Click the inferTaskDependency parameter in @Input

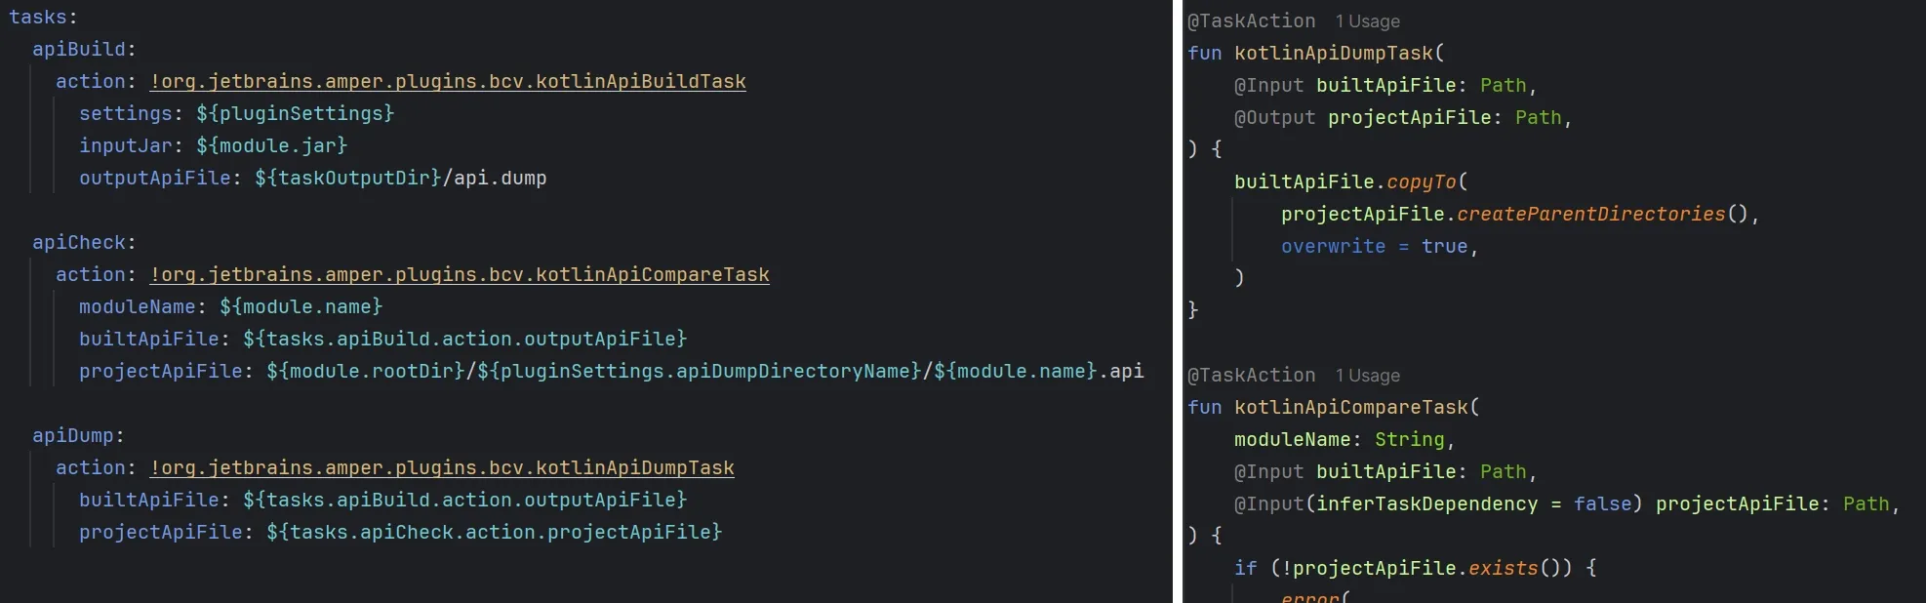[1426, 504]
